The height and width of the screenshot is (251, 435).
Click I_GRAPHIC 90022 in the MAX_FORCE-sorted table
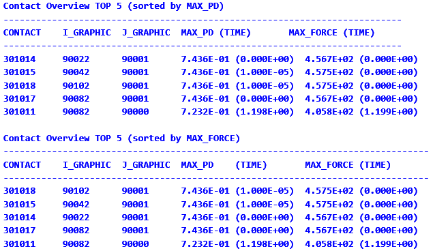76,217
